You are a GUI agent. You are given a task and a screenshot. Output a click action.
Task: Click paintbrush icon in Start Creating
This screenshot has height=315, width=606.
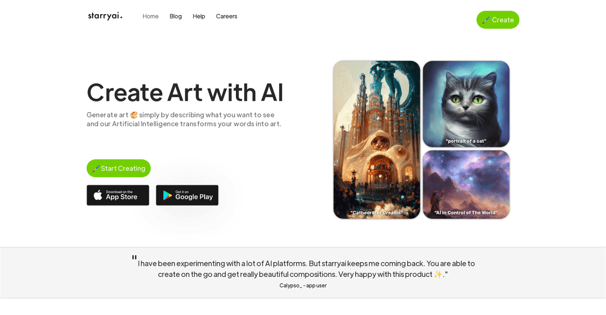(96, 169)
